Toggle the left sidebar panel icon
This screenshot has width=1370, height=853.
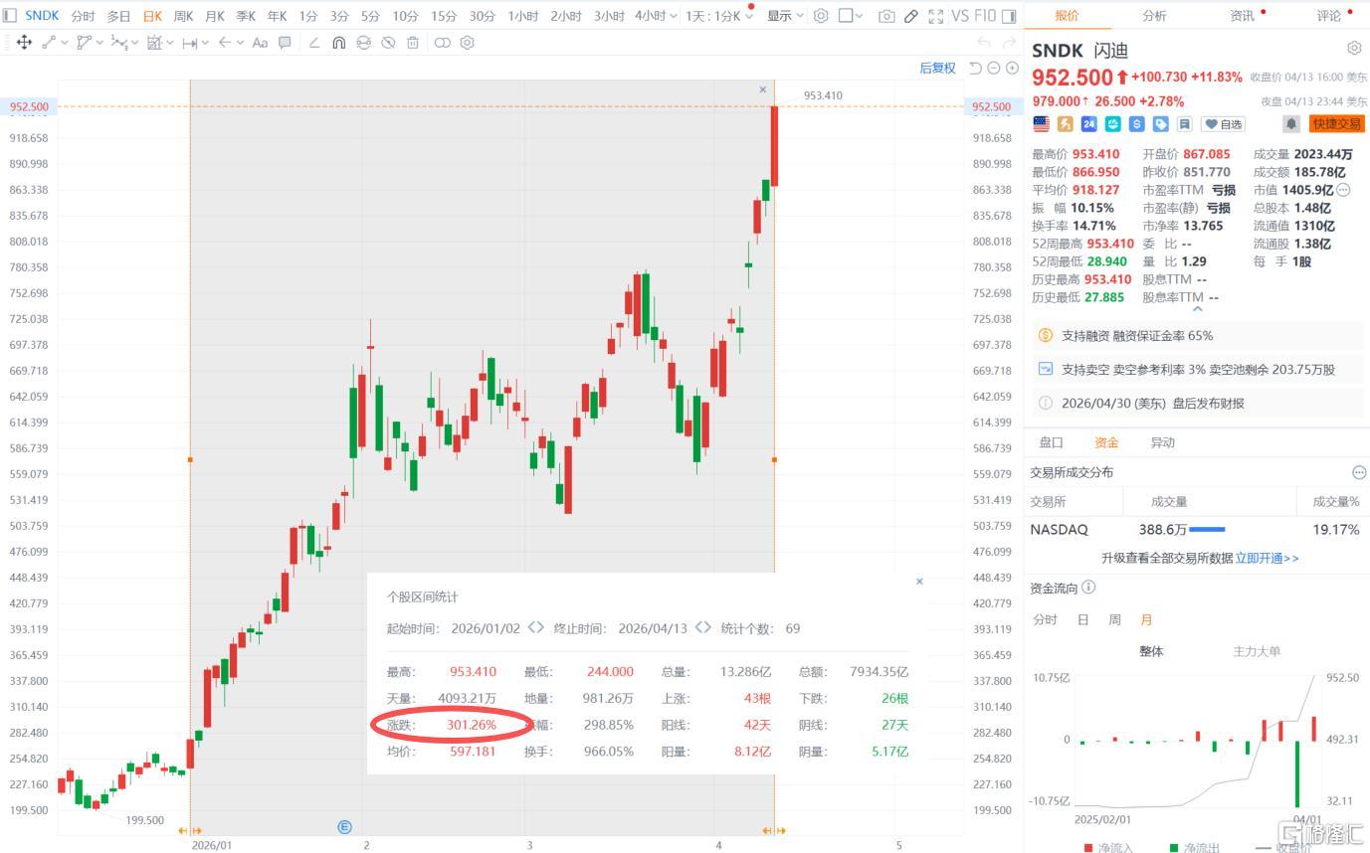pyautogui.click(x=10, y=16)
